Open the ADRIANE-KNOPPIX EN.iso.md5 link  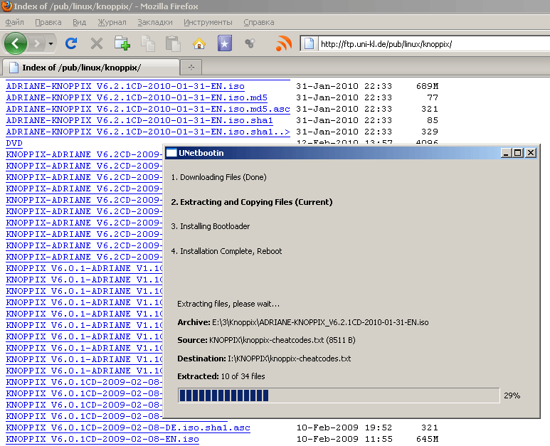click(137, 97)
